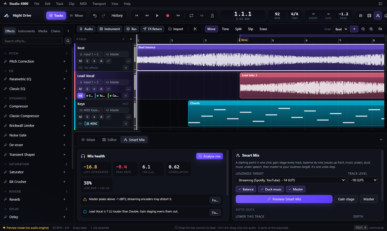Click the scissors cut icon
387x231 pixels.
pos(195,29)
